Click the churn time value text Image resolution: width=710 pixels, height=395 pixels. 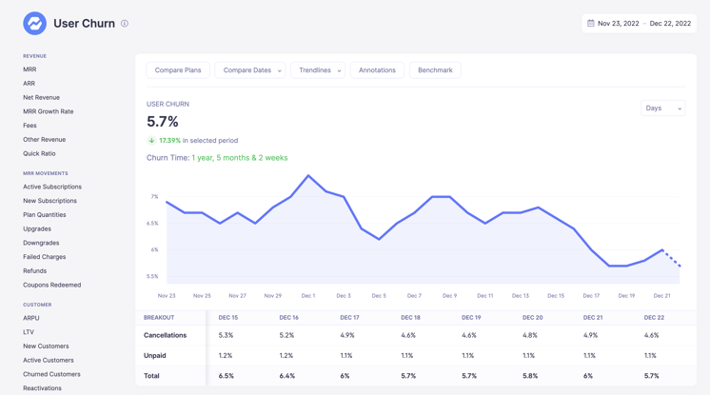[x=240, y=158]
